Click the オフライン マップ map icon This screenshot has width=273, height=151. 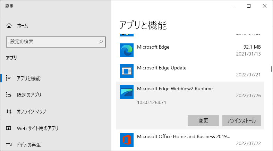click(x=9, y=111)
